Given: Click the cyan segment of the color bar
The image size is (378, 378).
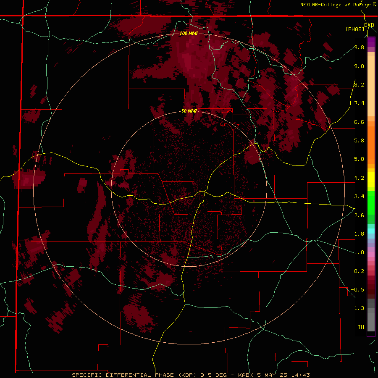Looking at the screenshot, I should 371,231.
